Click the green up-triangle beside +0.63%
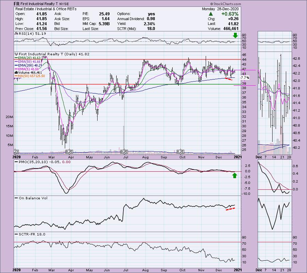The image size is (307, 273). 211,14
